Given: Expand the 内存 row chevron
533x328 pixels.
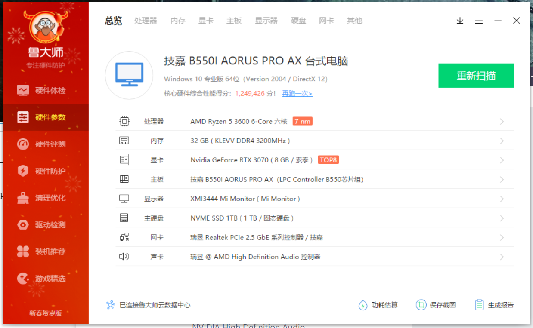Looking at the screenshot, I should 502,141.
